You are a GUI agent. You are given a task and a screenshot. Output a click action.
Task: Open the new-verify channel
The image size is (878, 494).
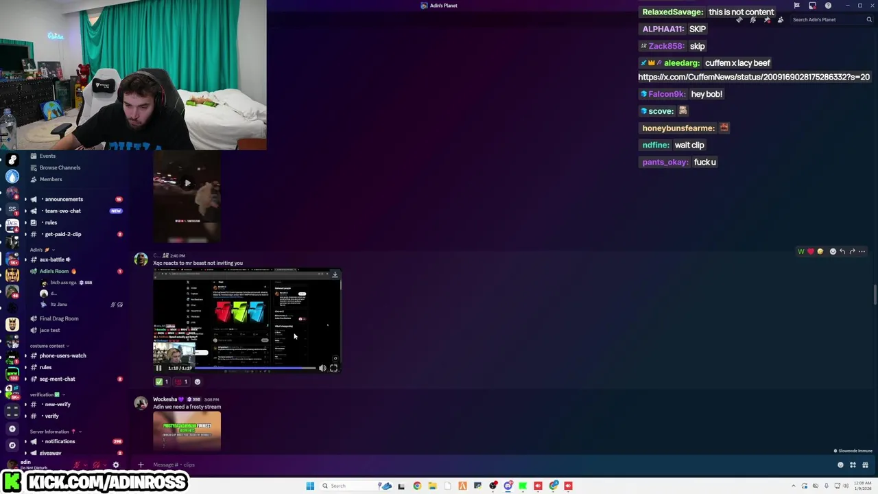click(58, 404)
